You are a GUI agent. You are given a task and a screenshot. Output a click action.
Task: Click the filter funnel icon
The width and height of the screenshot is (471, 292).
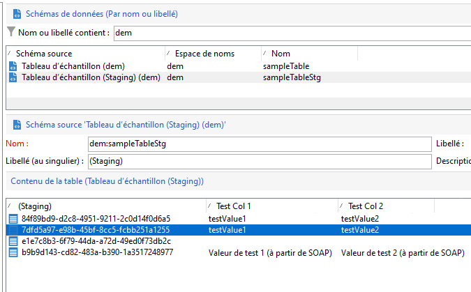tap(11, 32)
